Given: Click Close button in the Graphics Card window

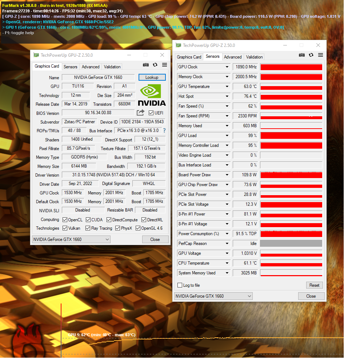Looking at the screenshot, I should [155, 239].
